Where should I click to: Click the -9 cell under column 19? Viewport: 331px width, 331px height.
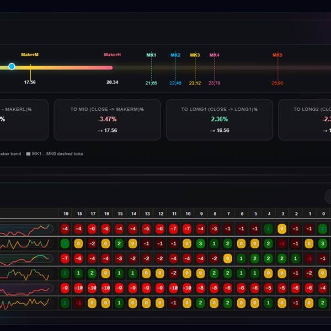coord(65,288)
